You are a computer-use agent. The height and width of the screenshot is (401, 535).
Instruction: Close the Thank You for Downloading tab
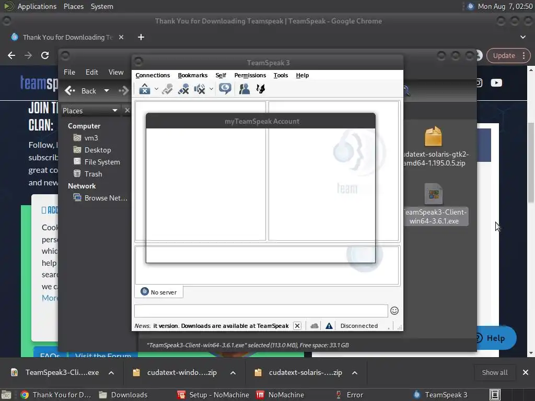click(121, 37)
